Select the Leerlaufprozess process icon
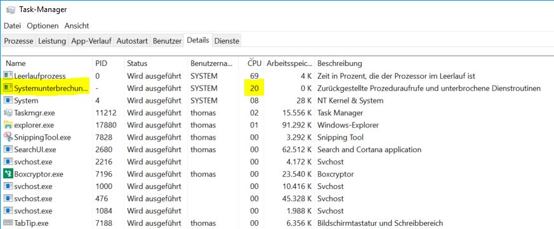This screenshot has width=554, height=229. (x=8, y=75)
